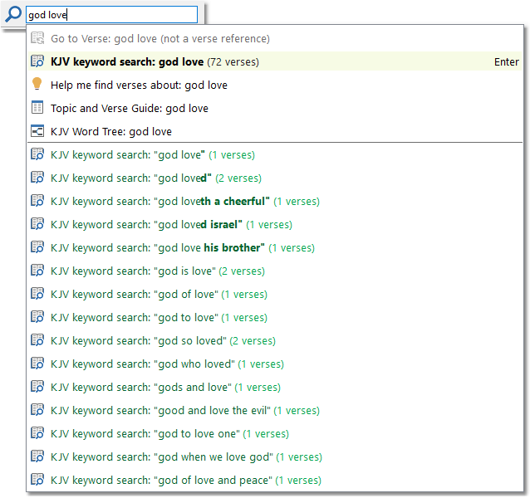
Task: Click the Go to Verse icon
Action: coord(37,38)
